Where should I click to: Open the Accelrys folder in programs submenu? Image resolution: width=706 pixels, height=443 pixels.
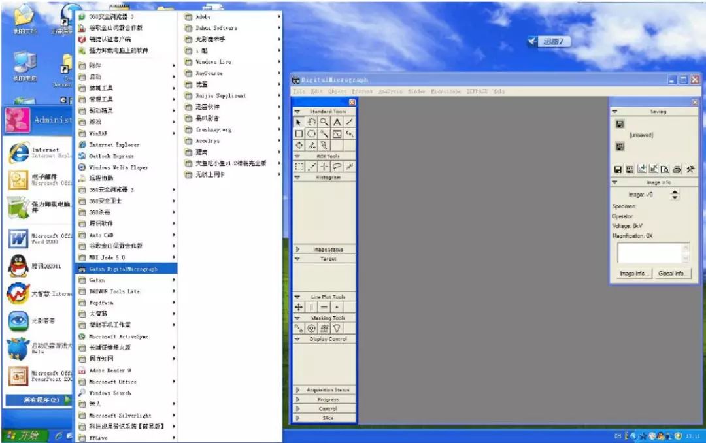pos(232,141)
